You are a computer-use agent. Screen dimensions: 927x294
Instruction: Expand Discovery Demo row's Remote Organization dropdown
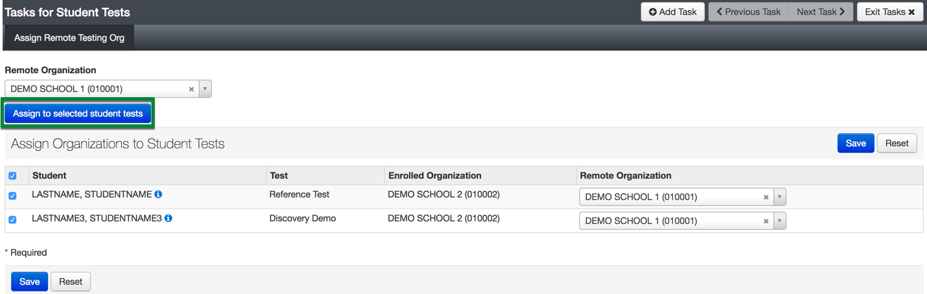(x=779, y=221)
